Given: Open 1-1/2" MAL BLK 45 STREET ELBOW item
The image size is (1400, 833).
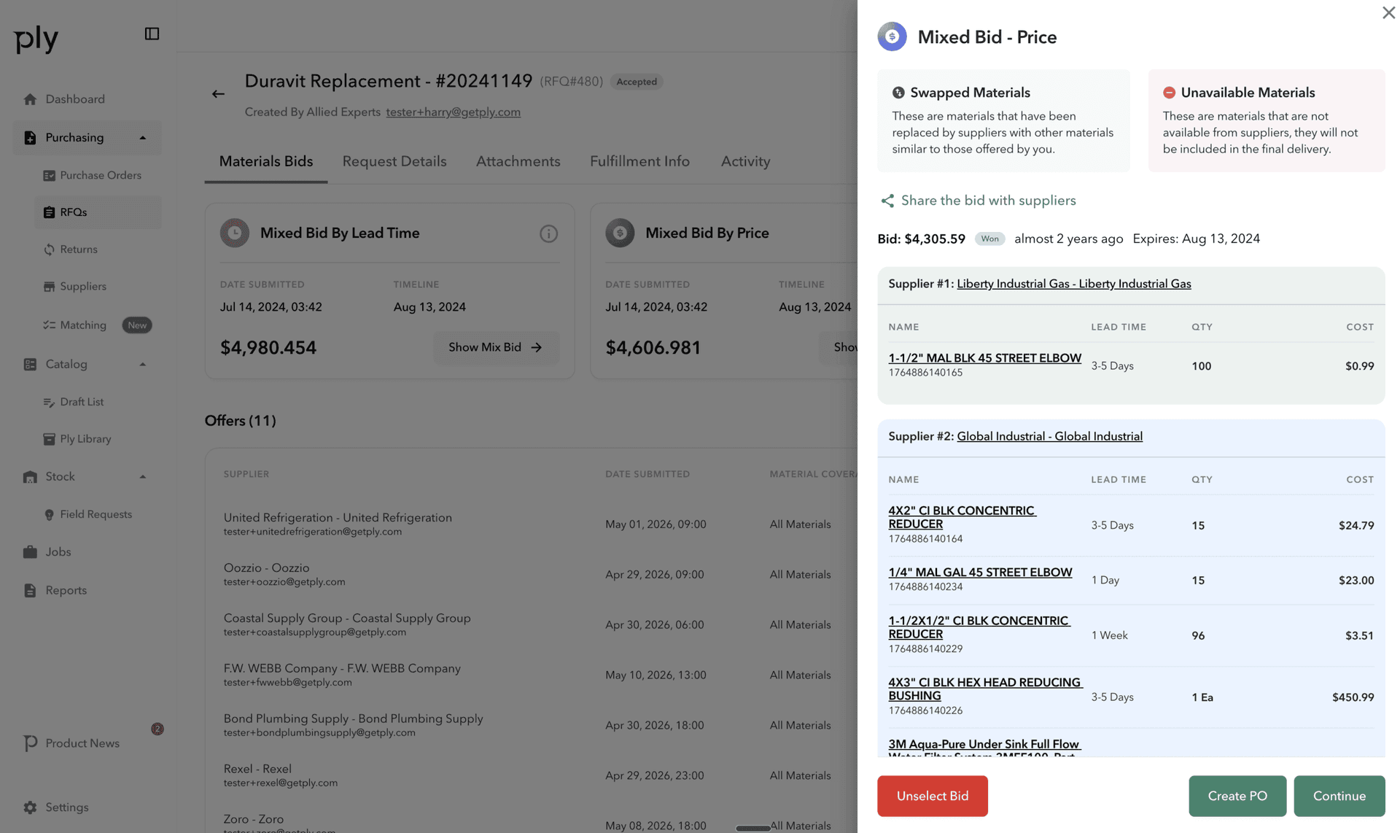Looking at the screenshot, I should point(984,359).
